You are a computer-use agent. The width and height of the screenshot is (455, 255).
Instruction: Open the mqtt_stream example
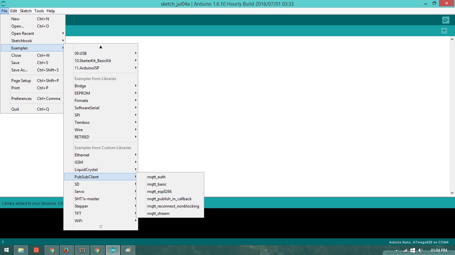point(170,213)
